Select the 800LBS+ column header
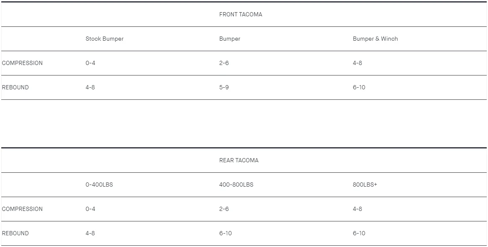 pyautogui.click(x=365, y=185)
